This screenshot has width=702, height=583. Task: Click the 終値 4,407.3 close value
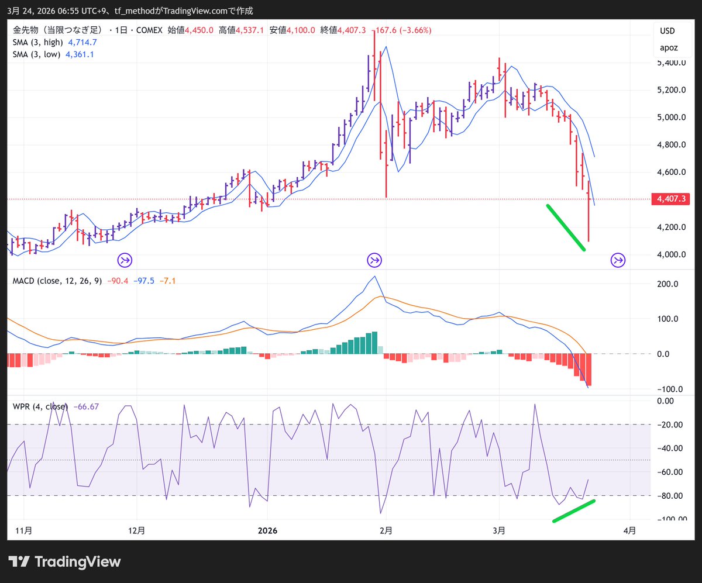343,30
